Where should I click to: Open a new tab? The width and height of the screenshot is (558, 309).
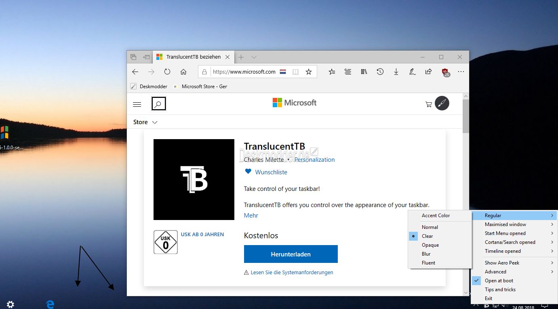(x=241, y=57)
